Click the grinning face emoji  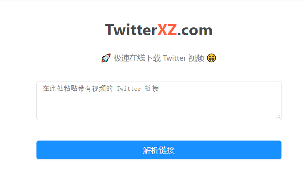[211, 58]
